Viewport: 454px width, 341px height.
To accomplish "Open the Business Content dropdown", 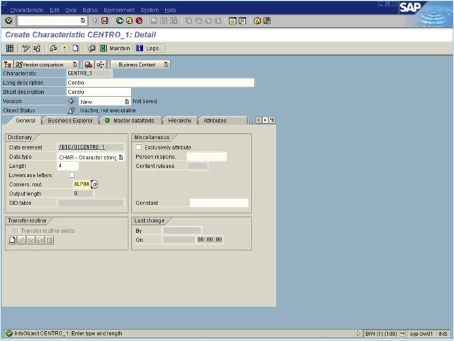I will [x=166, y=65].
